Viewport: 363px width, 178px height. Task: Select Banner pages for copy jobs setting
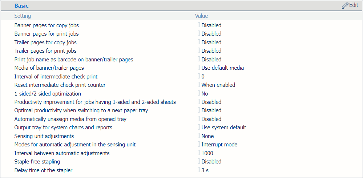pos(47,25)
